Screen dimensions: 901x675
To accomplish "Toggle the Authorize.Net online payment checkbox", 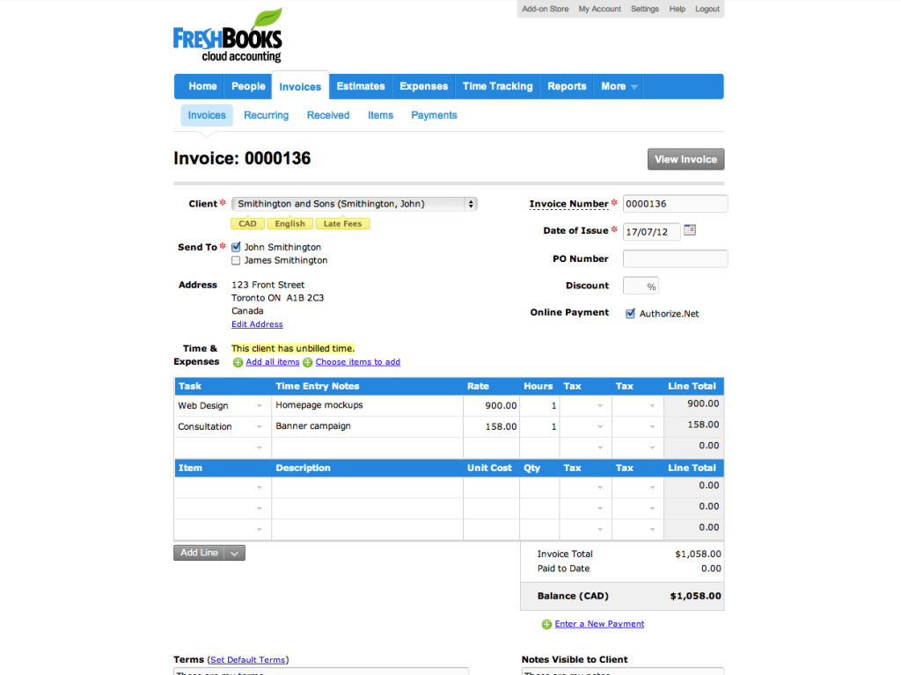I will coord(630,314).
